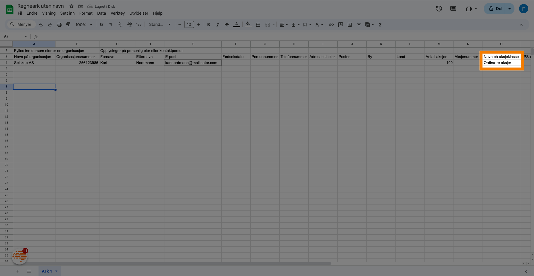The image size is (534, 276).
Task: Move document with folder icon
Action: 81,6
